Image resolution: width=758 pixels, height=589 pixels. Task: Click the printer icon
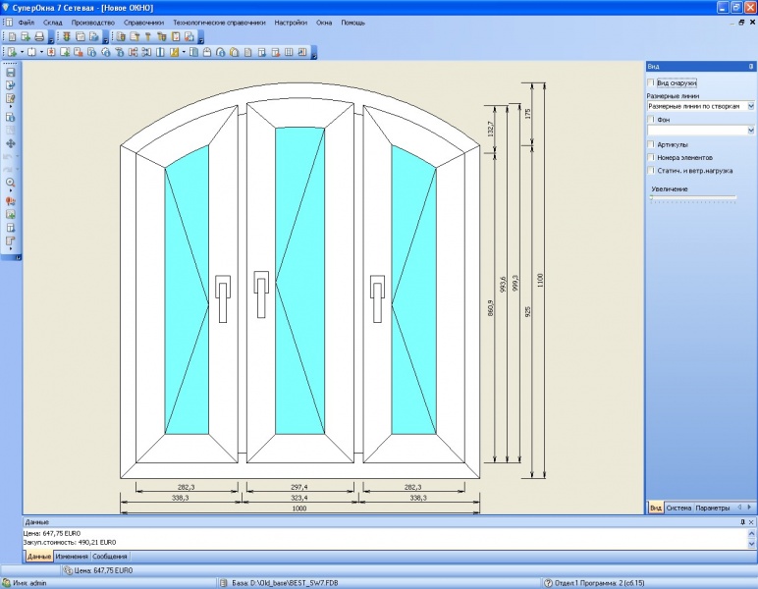pos(39,36)
